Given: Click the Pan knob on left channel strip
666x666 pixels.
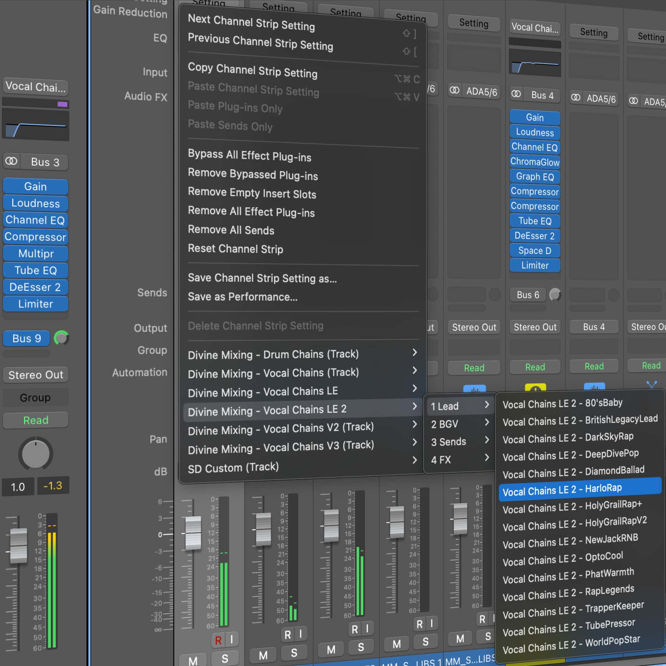Looking at the screenshot, I should tap(35, 453).
